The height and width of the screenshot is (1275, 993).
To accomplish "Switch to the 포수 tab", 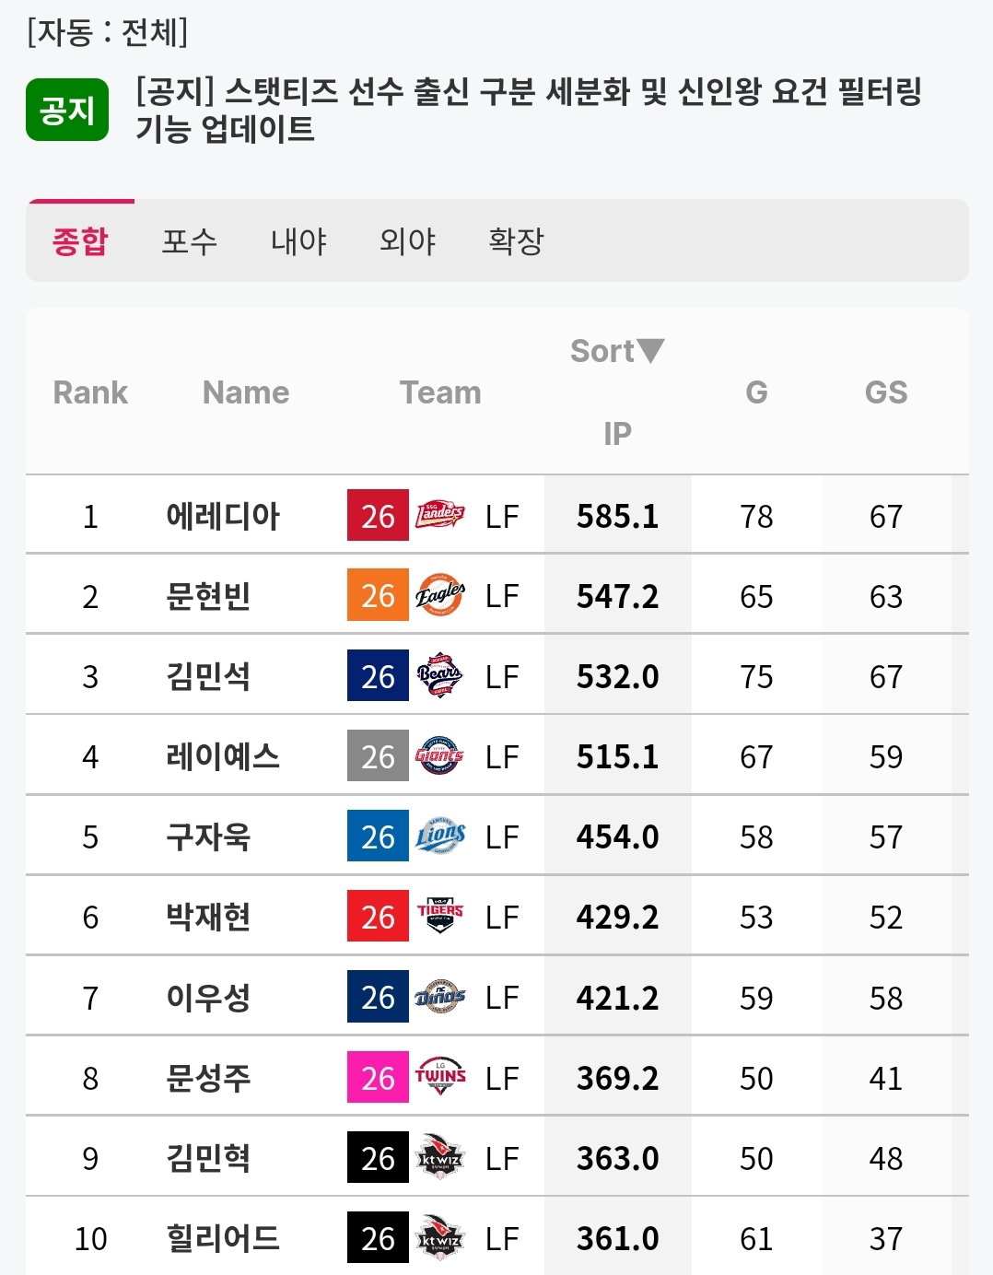I will (x=189, y=241).
